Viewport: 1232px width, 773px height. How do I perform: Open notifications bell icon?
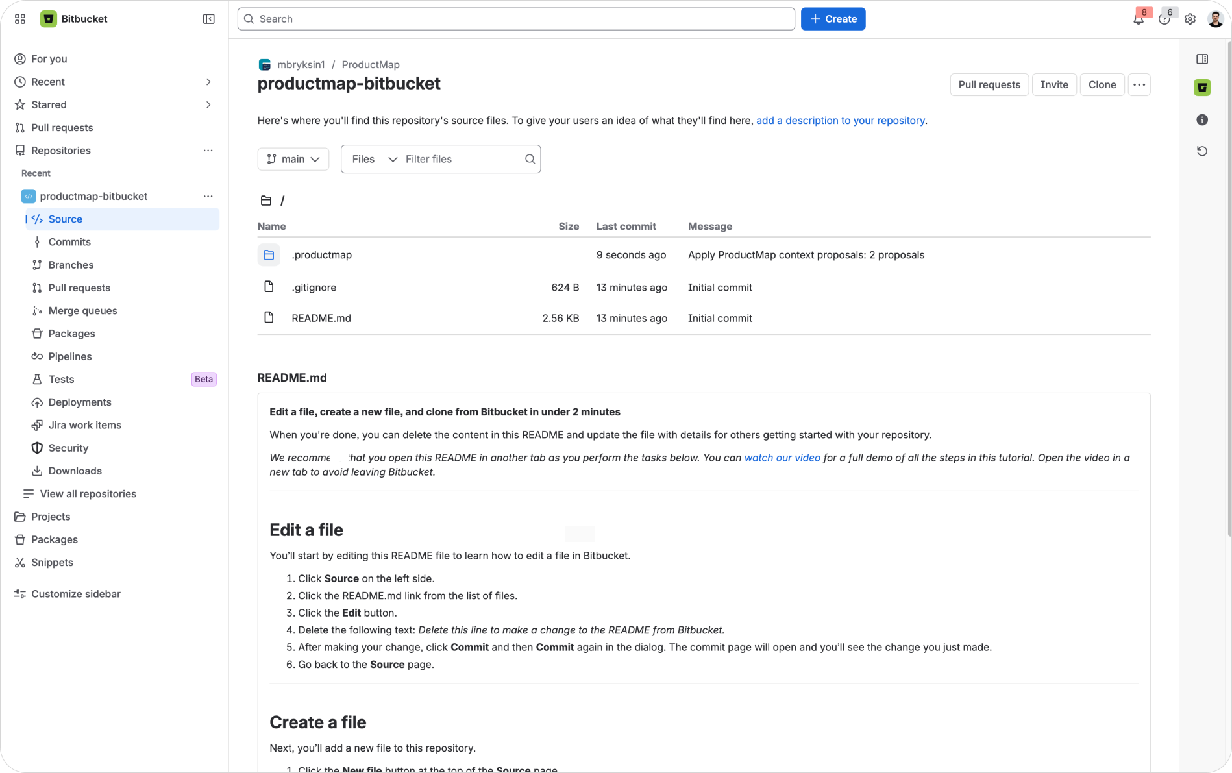[1139, 19]
